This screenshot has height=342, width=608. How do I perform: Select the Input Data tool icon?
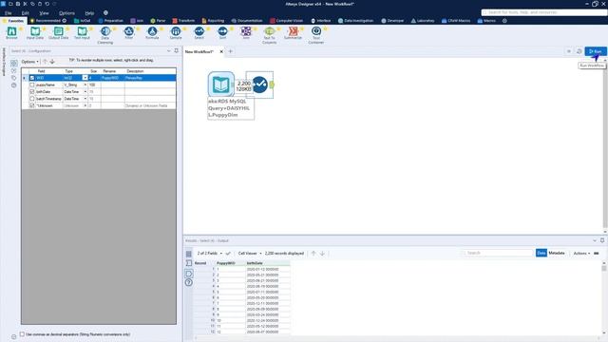click(x=35, y=31)
